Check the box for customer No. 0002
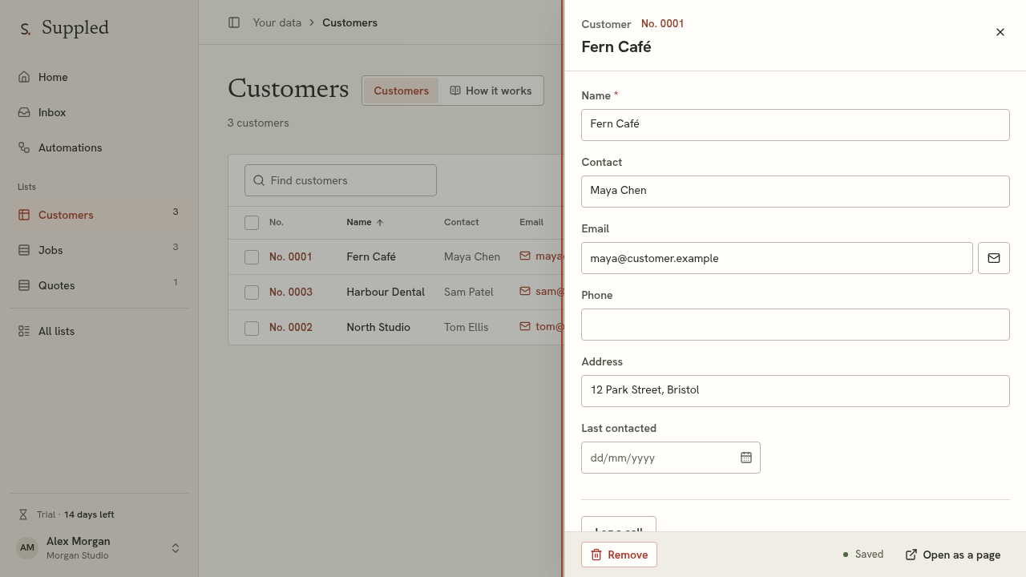Viewport: 1026px width, 577px height. [252, 328]
